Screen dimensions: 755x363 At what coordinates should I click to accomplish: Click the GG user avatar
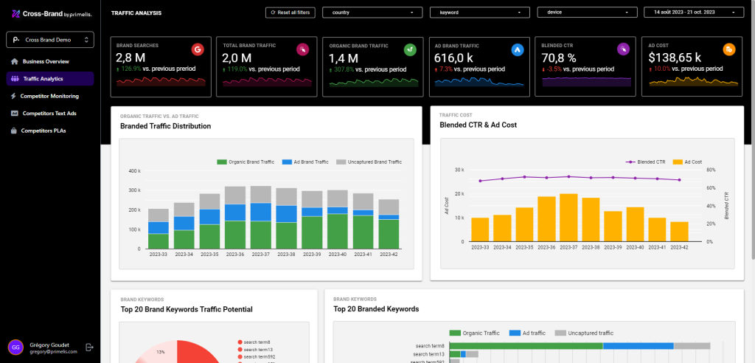pyautogui.click(x=15, y=347)
